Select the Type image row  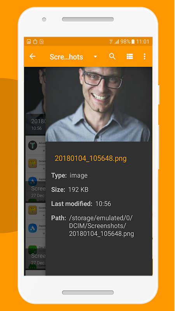(69, 176)
